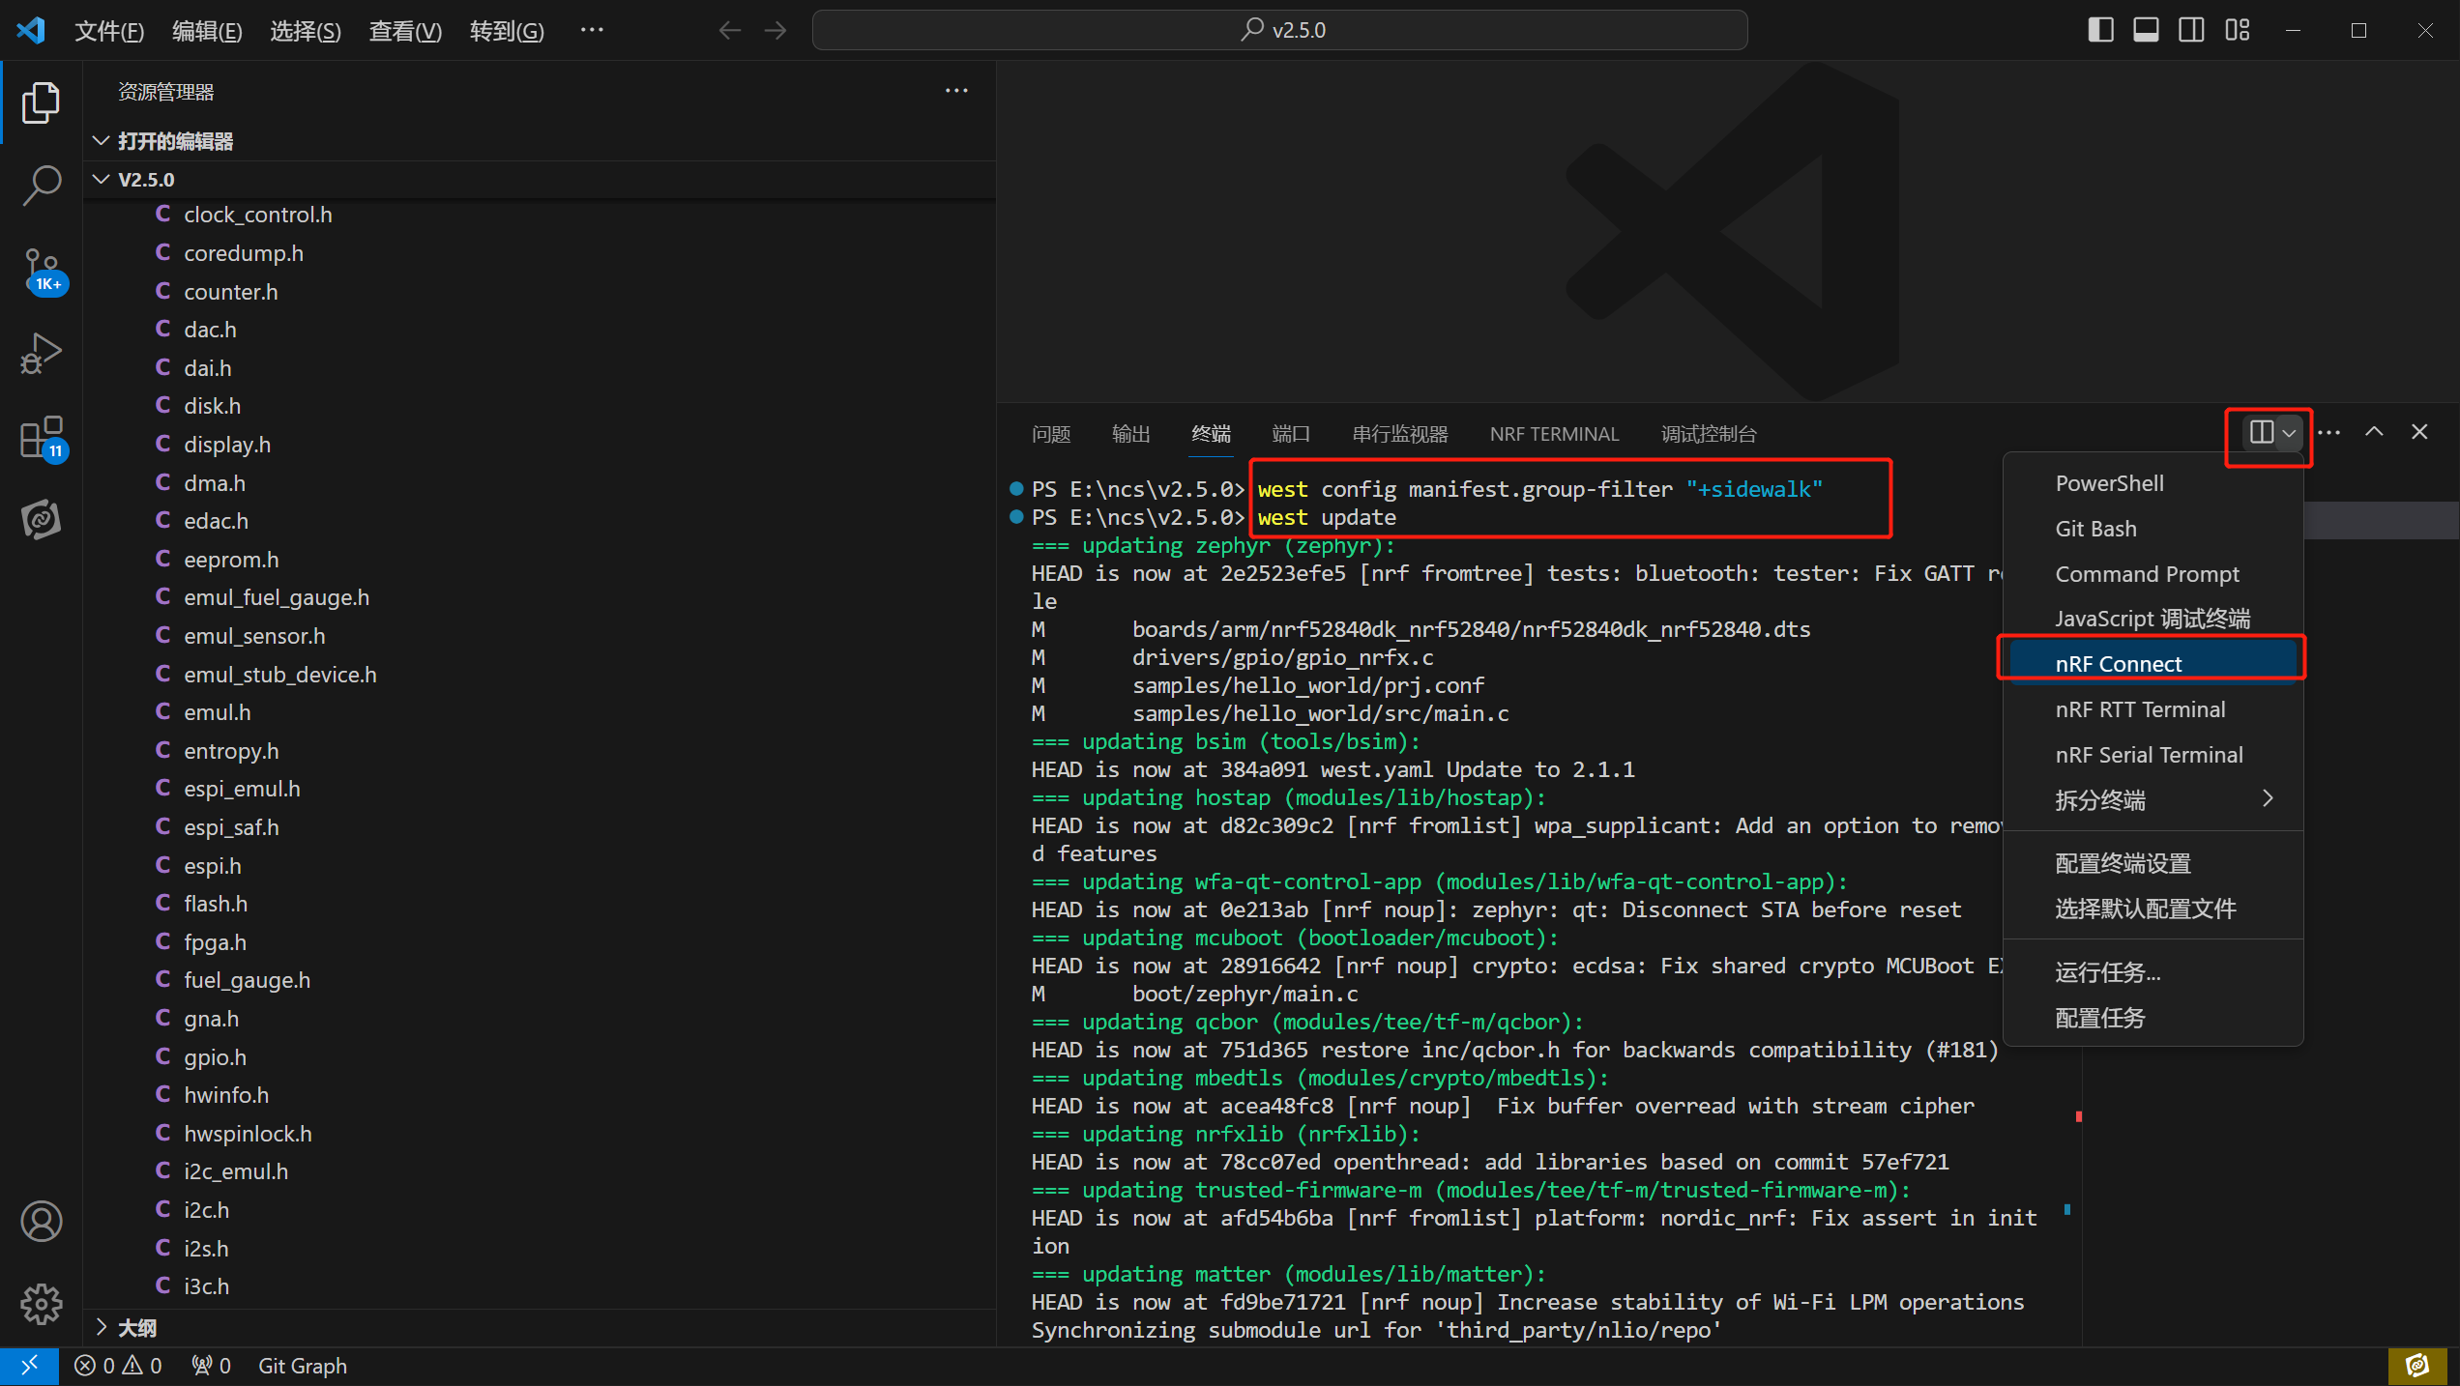Open Git Graph from status bar
Screen dimensions: 2460x1386
point(303,1366)
